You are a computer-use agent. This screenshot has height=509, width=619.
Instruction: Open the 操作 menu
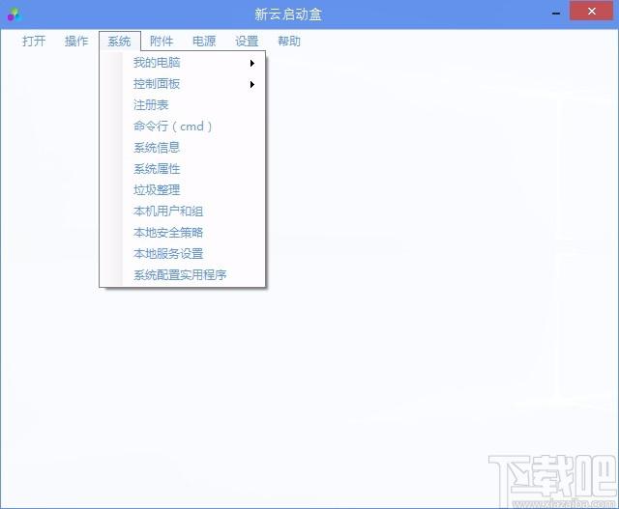[76, 42]
